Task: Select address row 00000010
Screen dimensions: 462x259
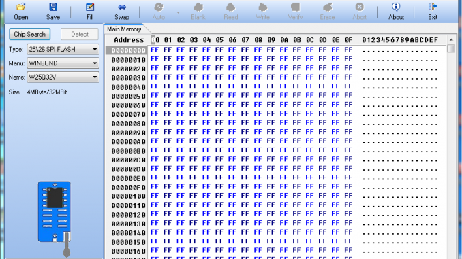Action: (129, 60)
